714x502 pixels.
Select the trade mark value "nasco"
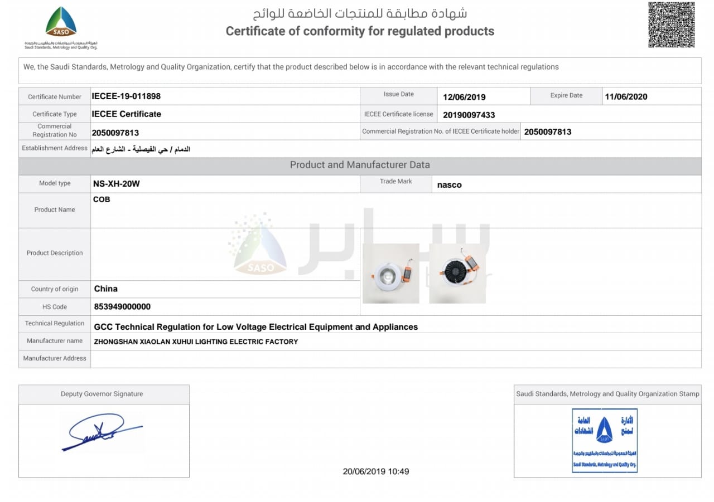tap(450, 185)
